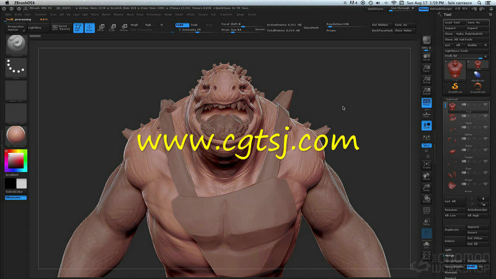This screenshot has height=279, width=496.
Task: Click the Load Tool button
Action: pyautogui.click(x=455, y=22)
